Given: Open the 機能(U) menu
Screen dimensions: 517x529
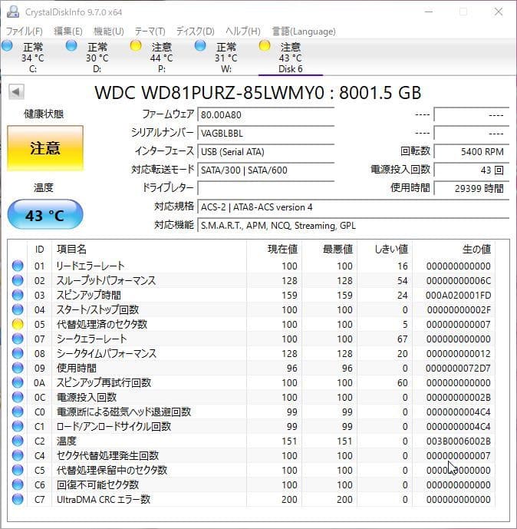Looking at the screenshot, I should click(108, 31).
